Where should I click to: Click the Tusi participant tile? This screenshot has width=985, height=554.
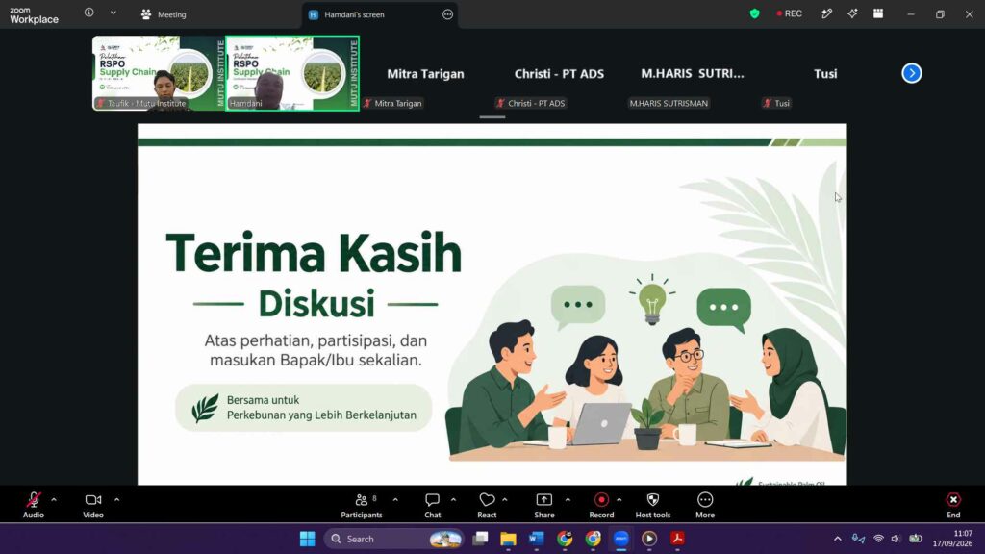tap(825, 73)
